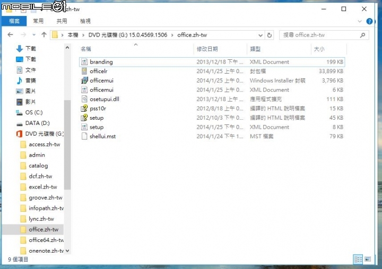The image size is (382, 269).
Task: Go forward with the right arrow
Action: pos(23,35)
